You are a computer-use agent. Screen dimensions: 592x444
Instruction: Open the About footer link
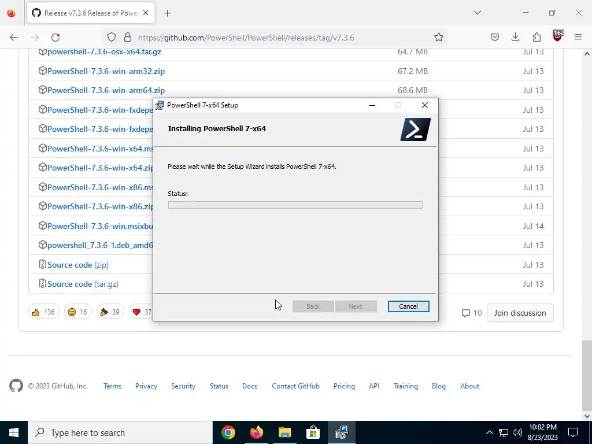click(x=469, y=386)
